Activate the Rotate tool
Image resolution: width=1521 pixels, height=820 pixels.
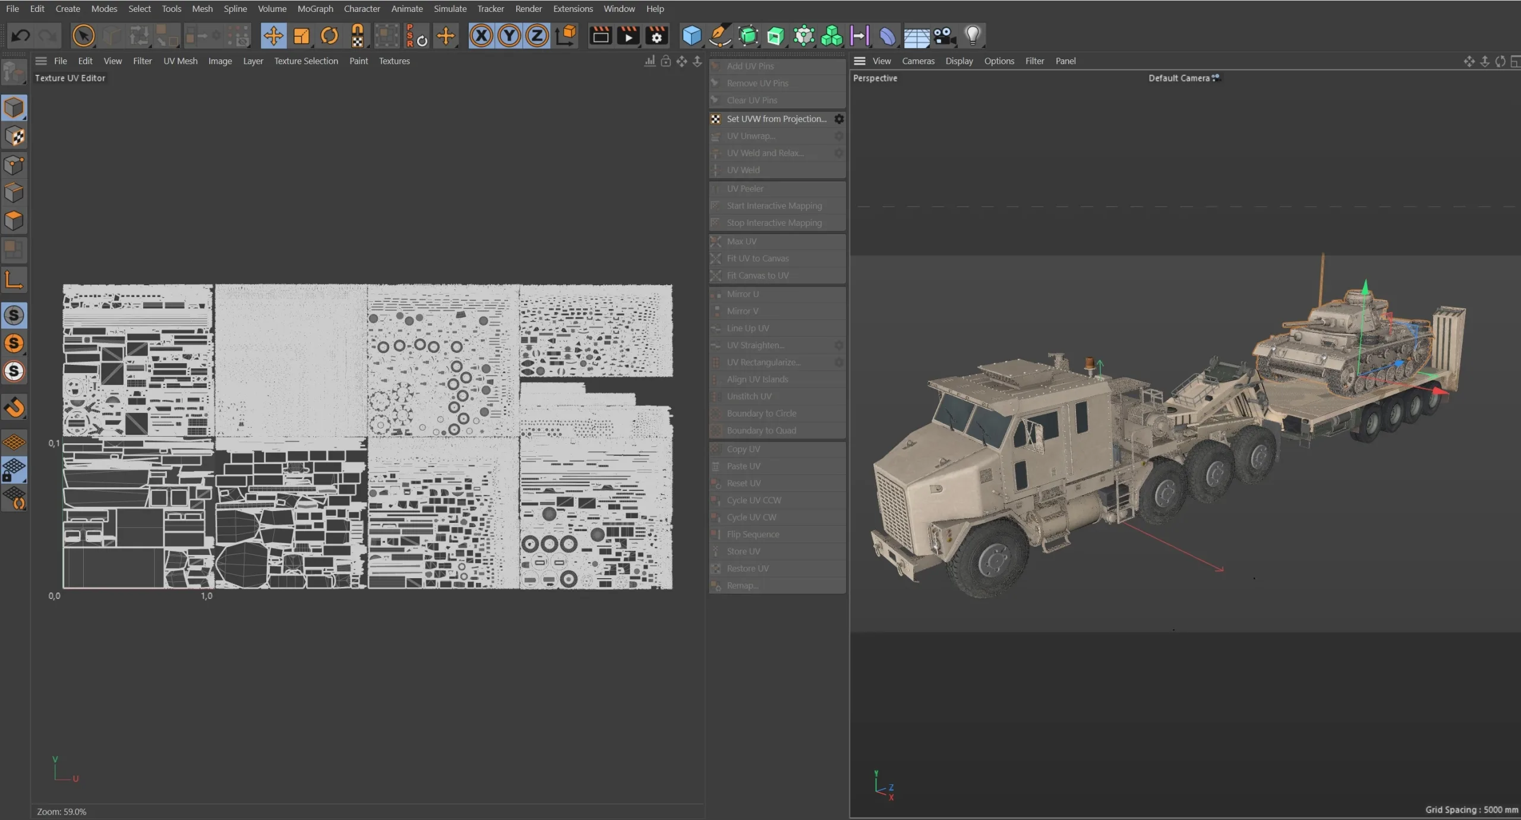coord(329,36)
